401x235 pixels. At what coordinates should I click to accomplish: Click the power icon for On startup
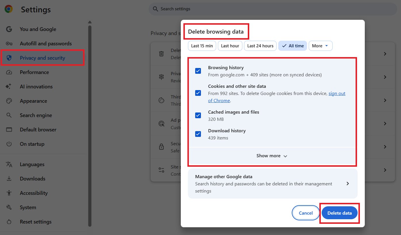click(9, 144)
